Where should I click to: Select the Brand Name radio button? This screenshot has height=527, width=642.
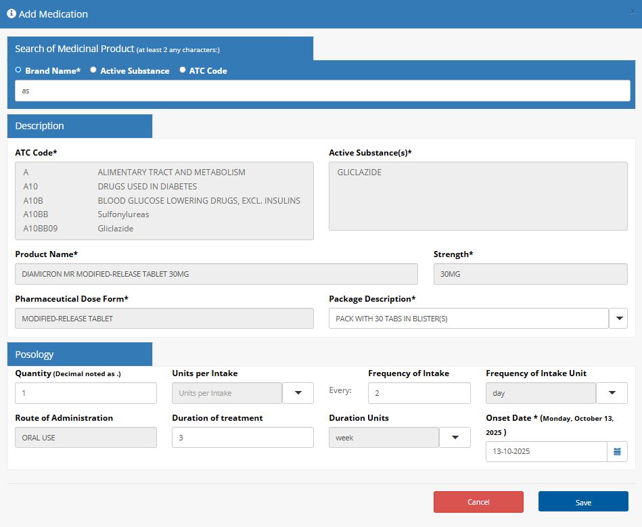click(x=18, y=70)
